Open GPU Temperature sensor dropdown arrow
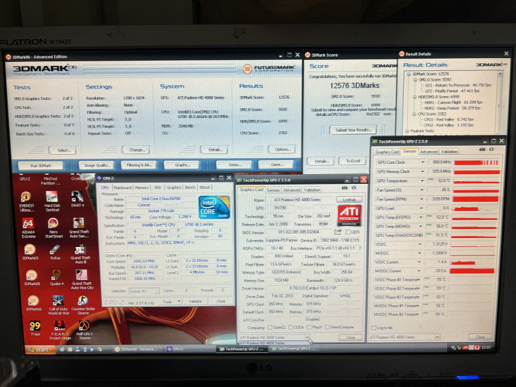This screenshot has width=516, height=387. (422, 181)
